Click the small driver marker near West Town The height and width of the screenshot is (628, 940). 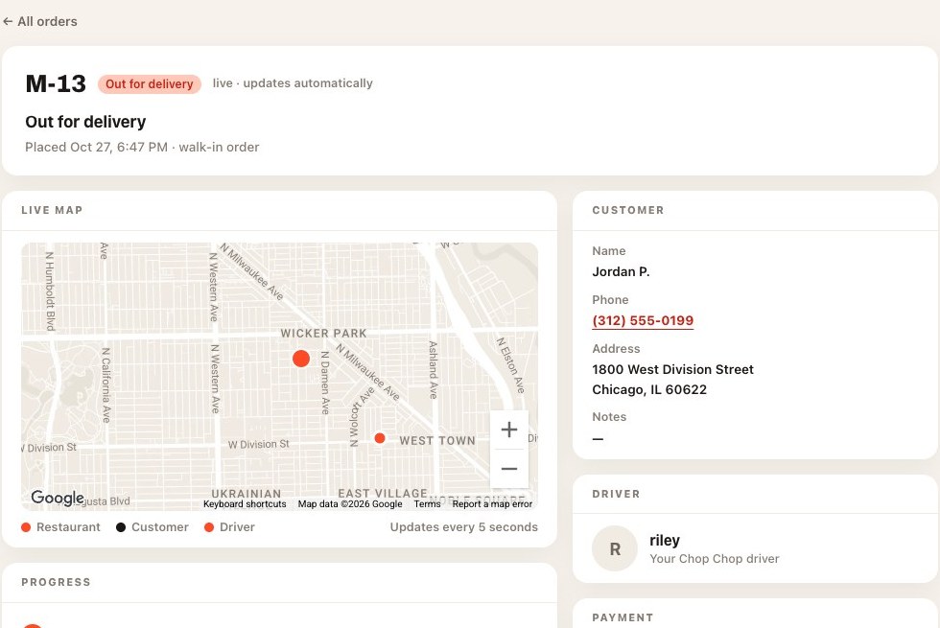coord(380,438)
